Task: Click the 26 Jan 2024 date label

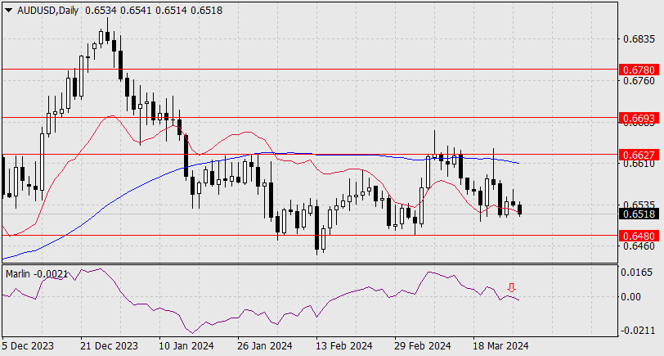Action: pos(265,346)
